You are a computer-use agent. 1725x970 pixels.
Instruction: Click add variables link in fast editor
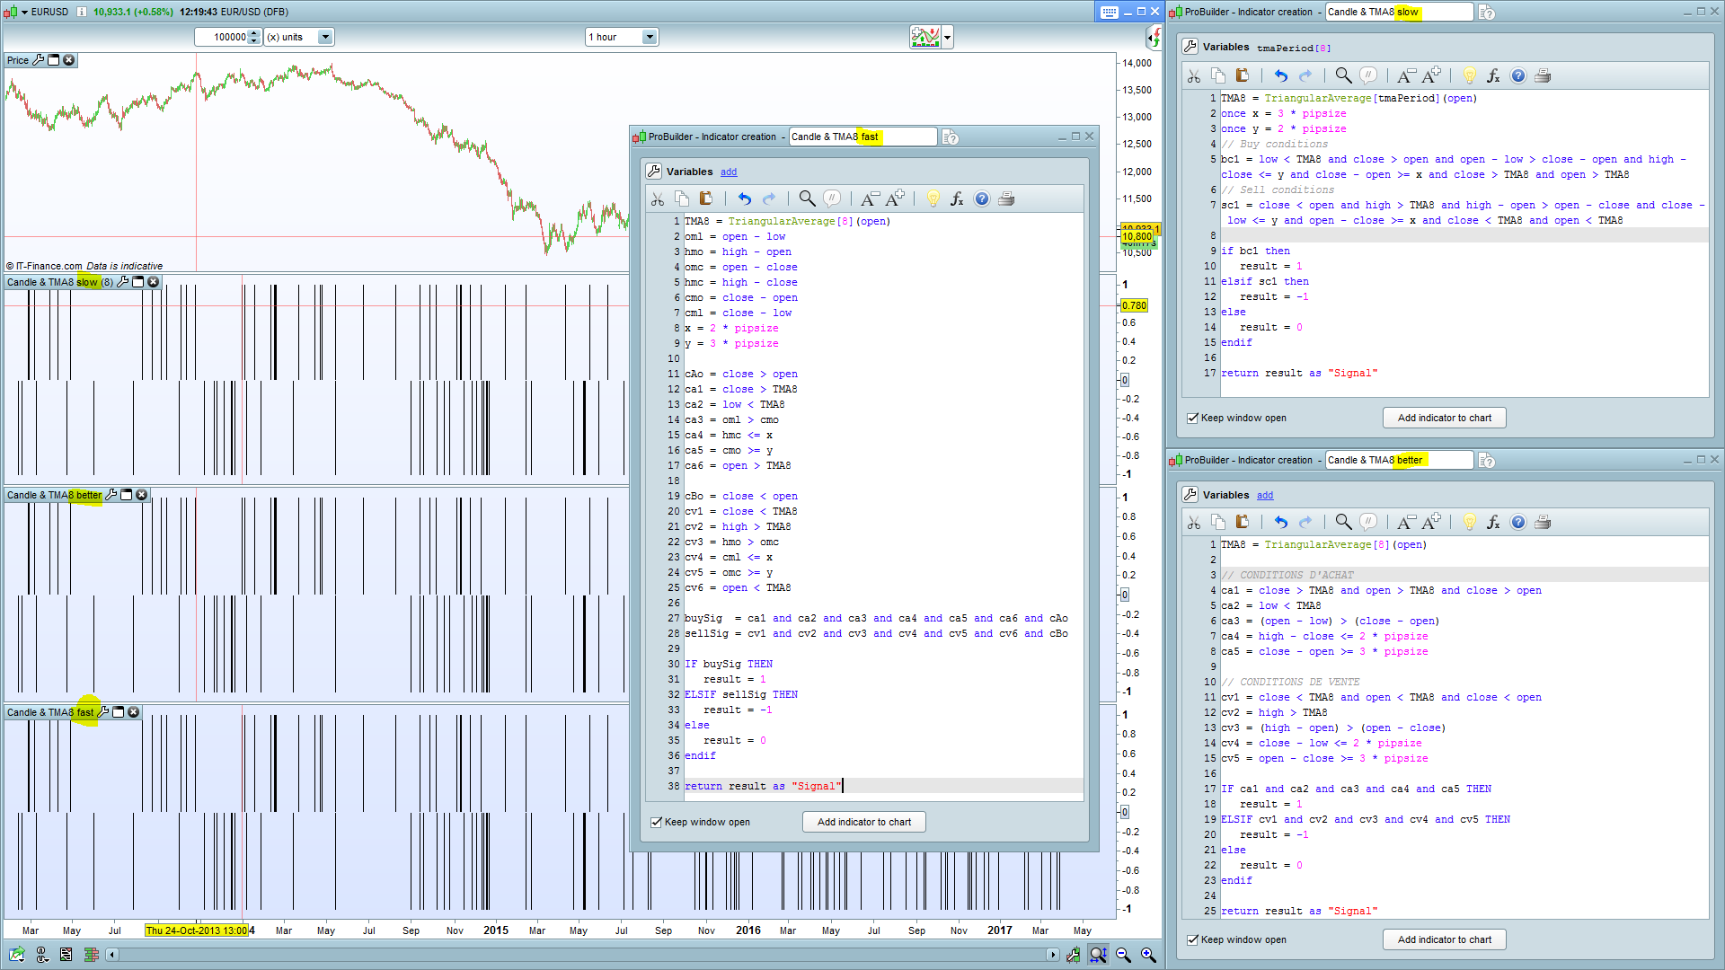click(729, 172)
